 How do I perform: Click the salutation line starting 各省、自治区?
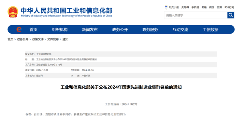click(x=76, y=114)
